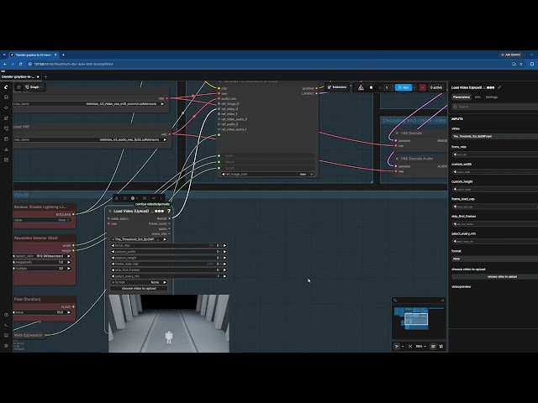
Task: Click the Run button
Action: pos(403,87)
